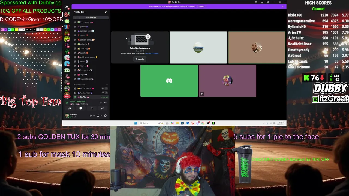Expand The Big Top server name dropdown

click(x=80, y=12)
